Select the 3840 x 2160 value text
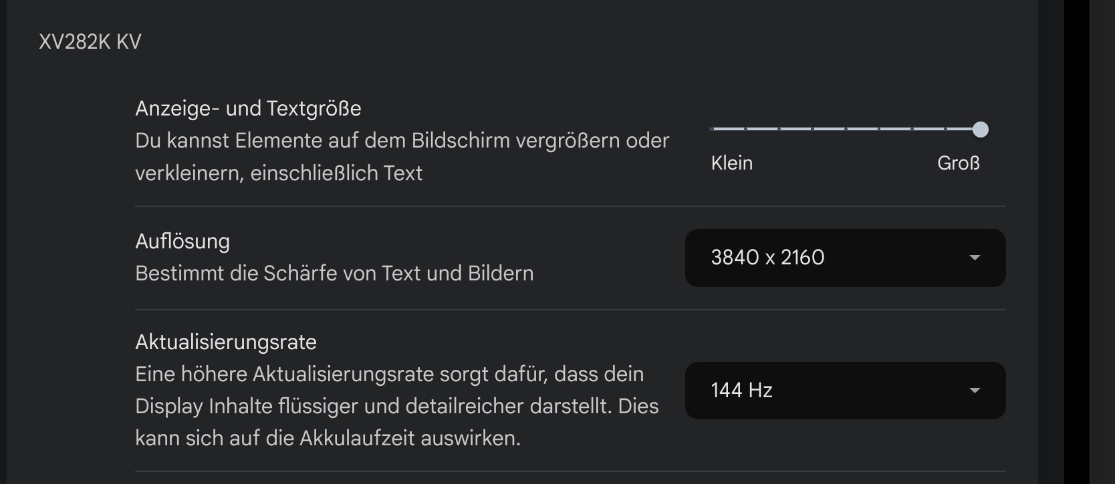The height and width of the screenshot is (484, 1115). click(x=767, y=258)
